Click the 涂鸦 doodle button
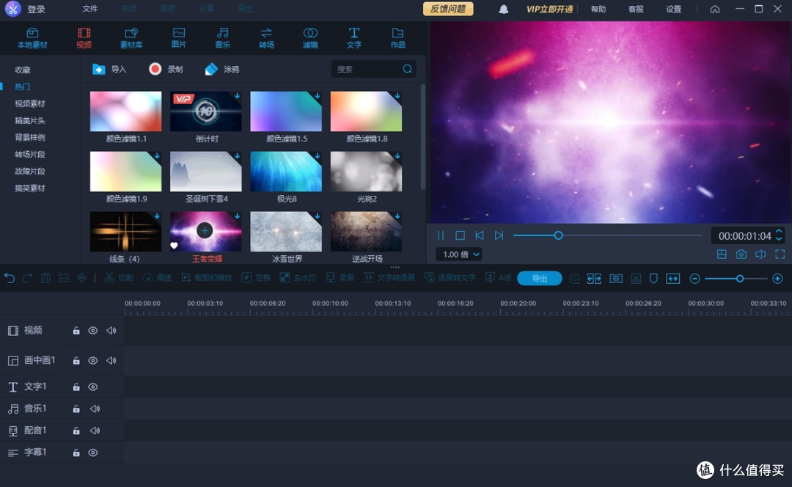This screenshot has height=487, width=792. point(222,69)
